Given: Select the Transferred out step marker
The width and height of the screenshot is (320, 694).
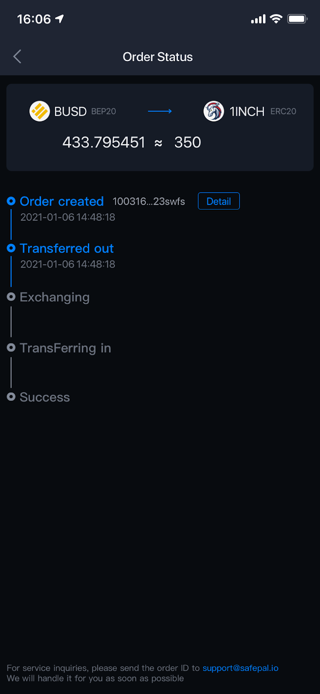Looking at the screenshot, I should pyautogui.click(x=11, y=248).
